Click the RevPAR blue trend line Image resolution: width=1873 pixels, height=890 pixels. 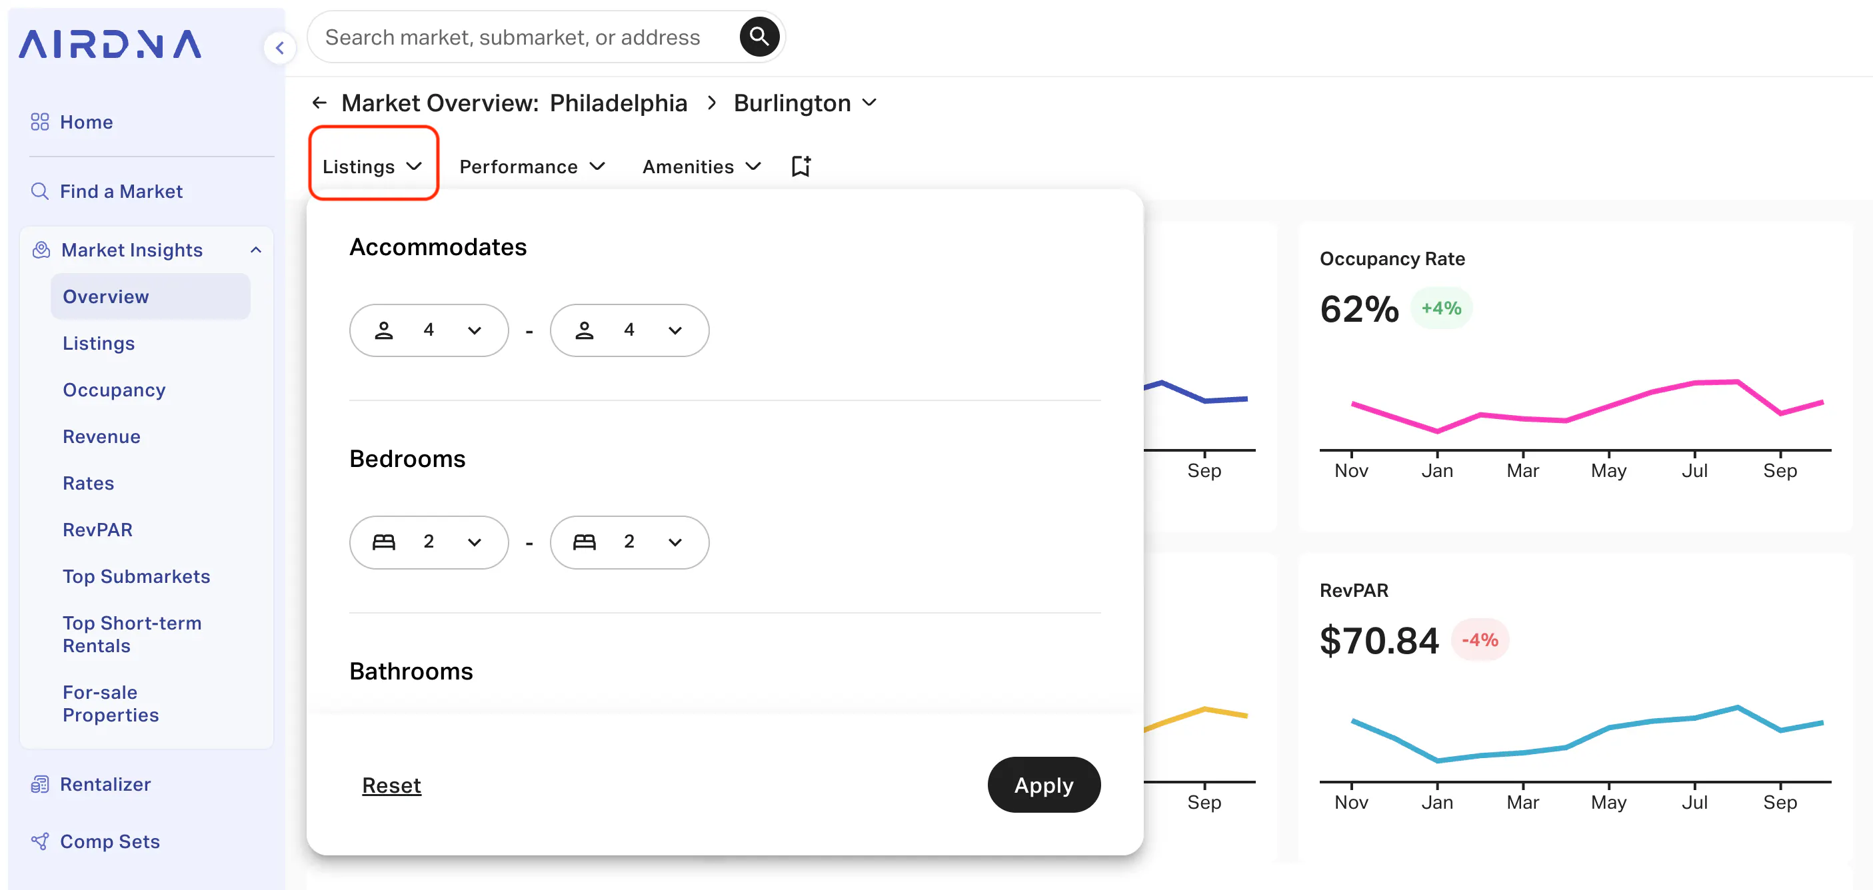coord(1587,734)
